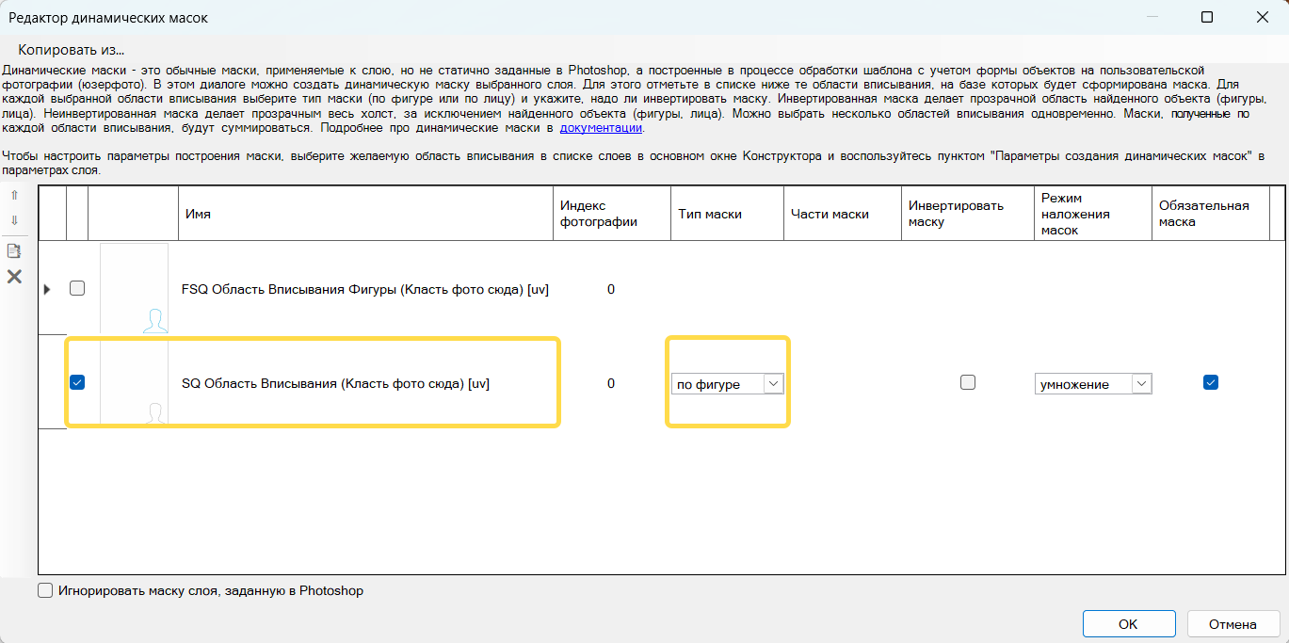Close the dynamic mask editor window
The height and width of the screenshot is (643, 1289).
1262,17
